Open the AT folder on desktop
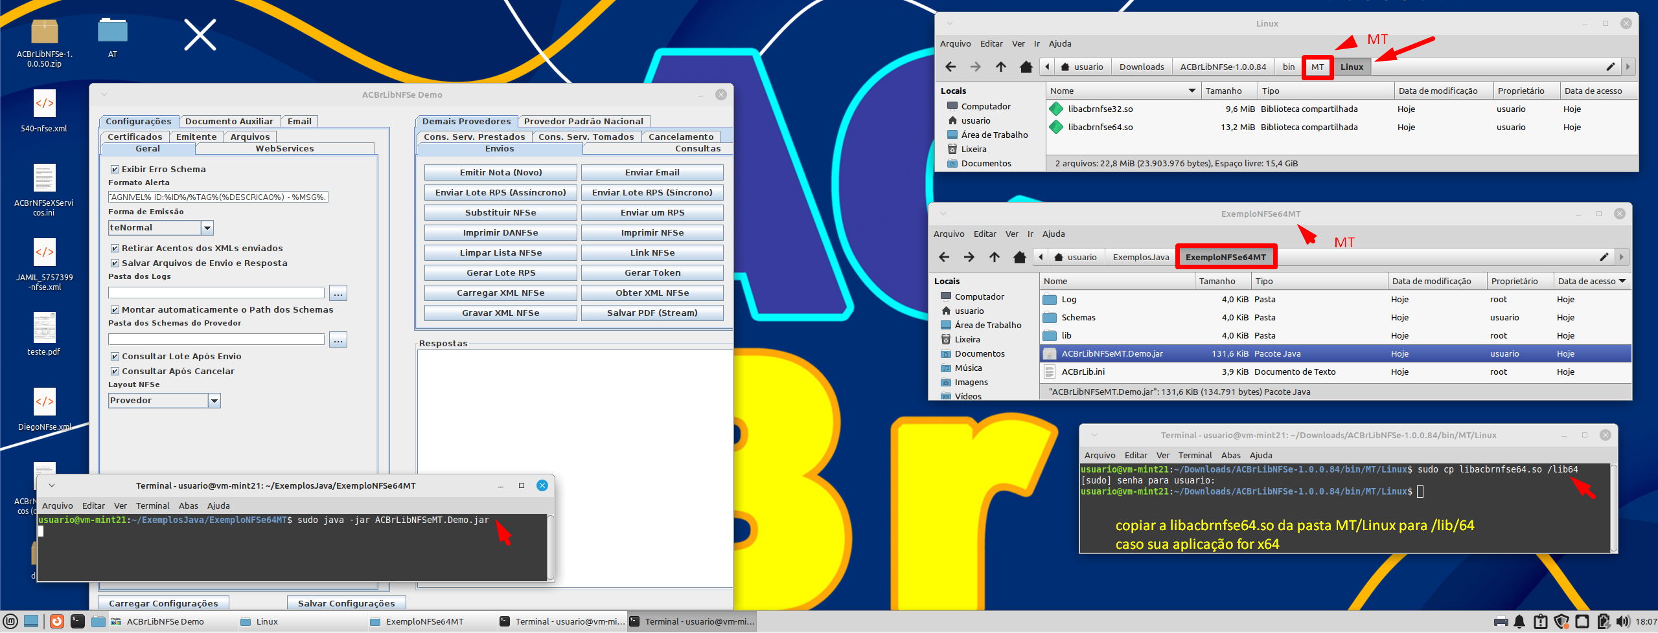 (113, 38)
